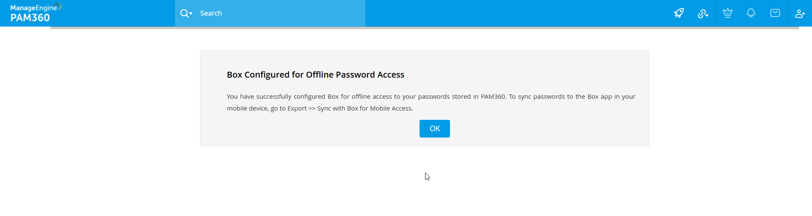Screen dimensions: 812x216
Task: Expand the user profile menu
Action: point(799,13)
